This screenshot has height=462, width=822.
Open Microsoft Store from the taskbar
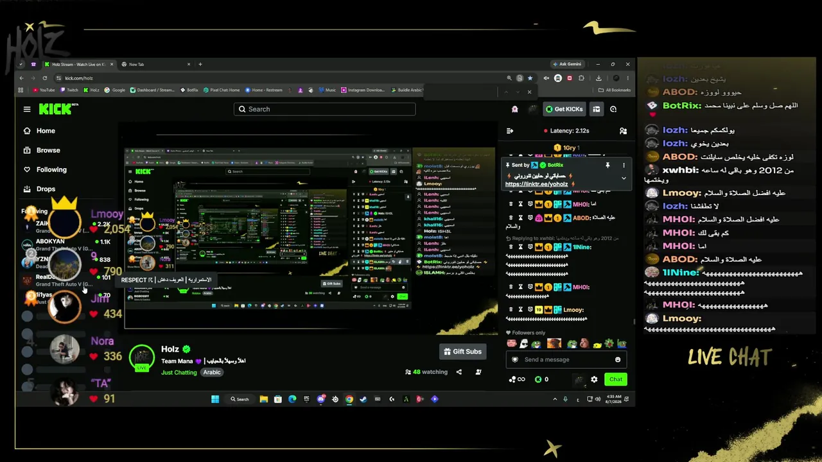point(277,399)
